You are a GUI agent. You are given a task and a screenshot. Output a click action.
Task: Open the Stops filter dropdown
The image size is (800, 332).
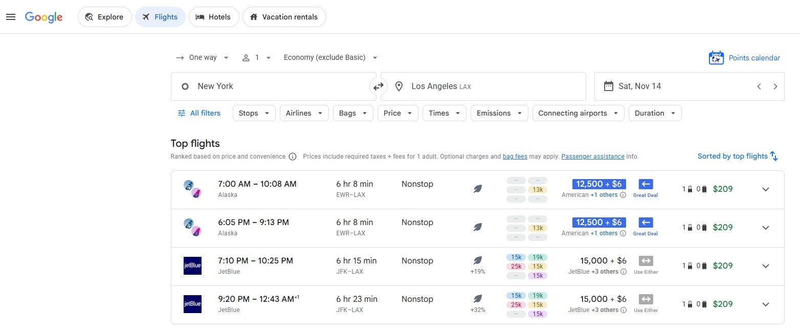point(254,113)
